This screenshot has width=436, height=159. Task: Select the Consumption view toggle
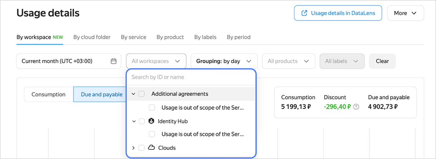click(x=48, y=94)
